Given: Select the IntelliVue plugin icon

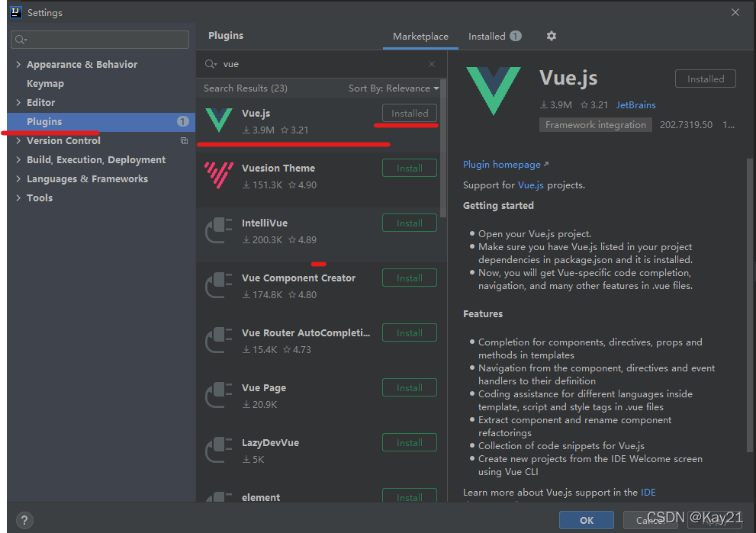Looking at the screenshot, I should click(219, 230).
